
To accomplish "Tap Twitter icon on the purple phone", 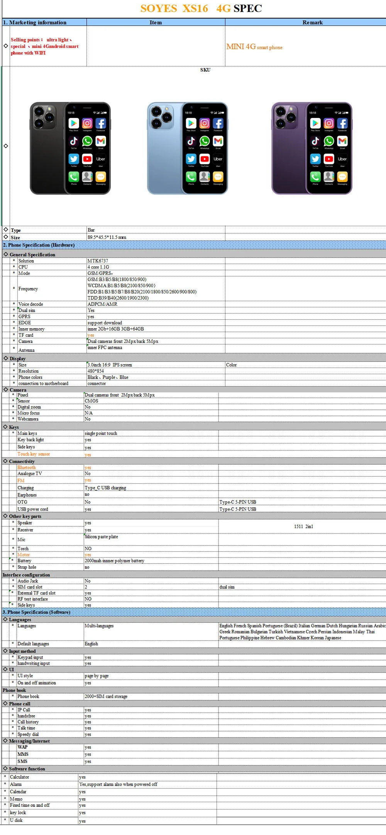I will pyautogui.click(x=315, y=159).
